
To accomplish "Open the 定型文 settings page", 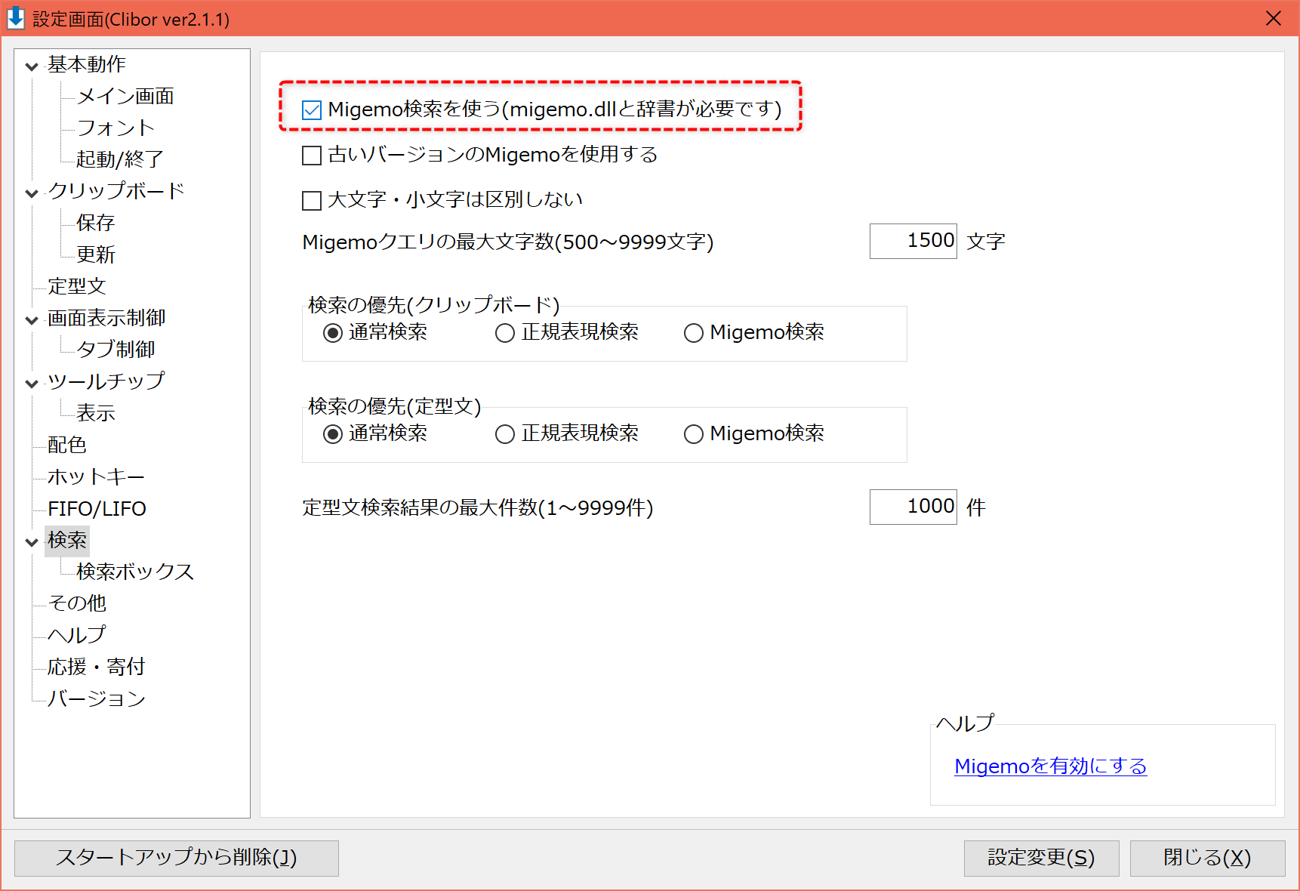I will (x=77, y=286).
